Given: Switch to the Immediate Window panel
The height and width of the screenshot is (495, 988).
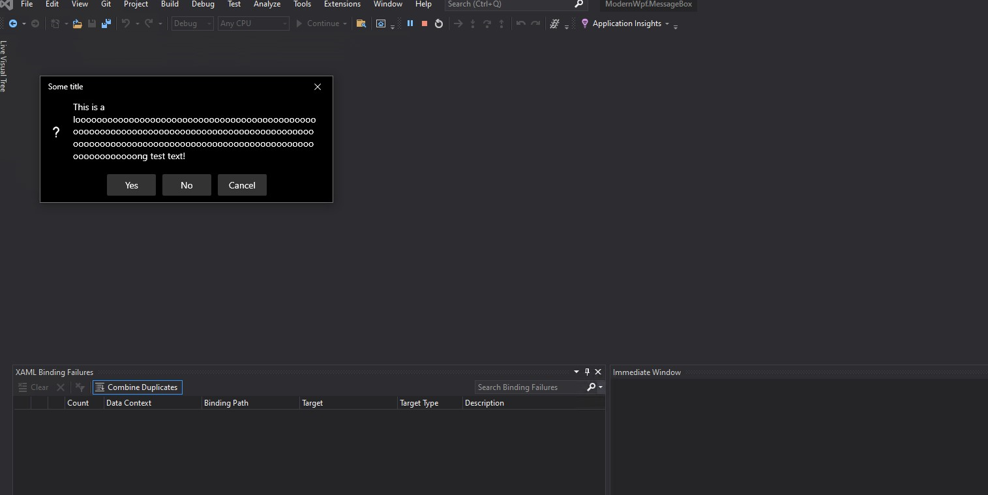Looking at the screenshot, I should pos(647,372).
